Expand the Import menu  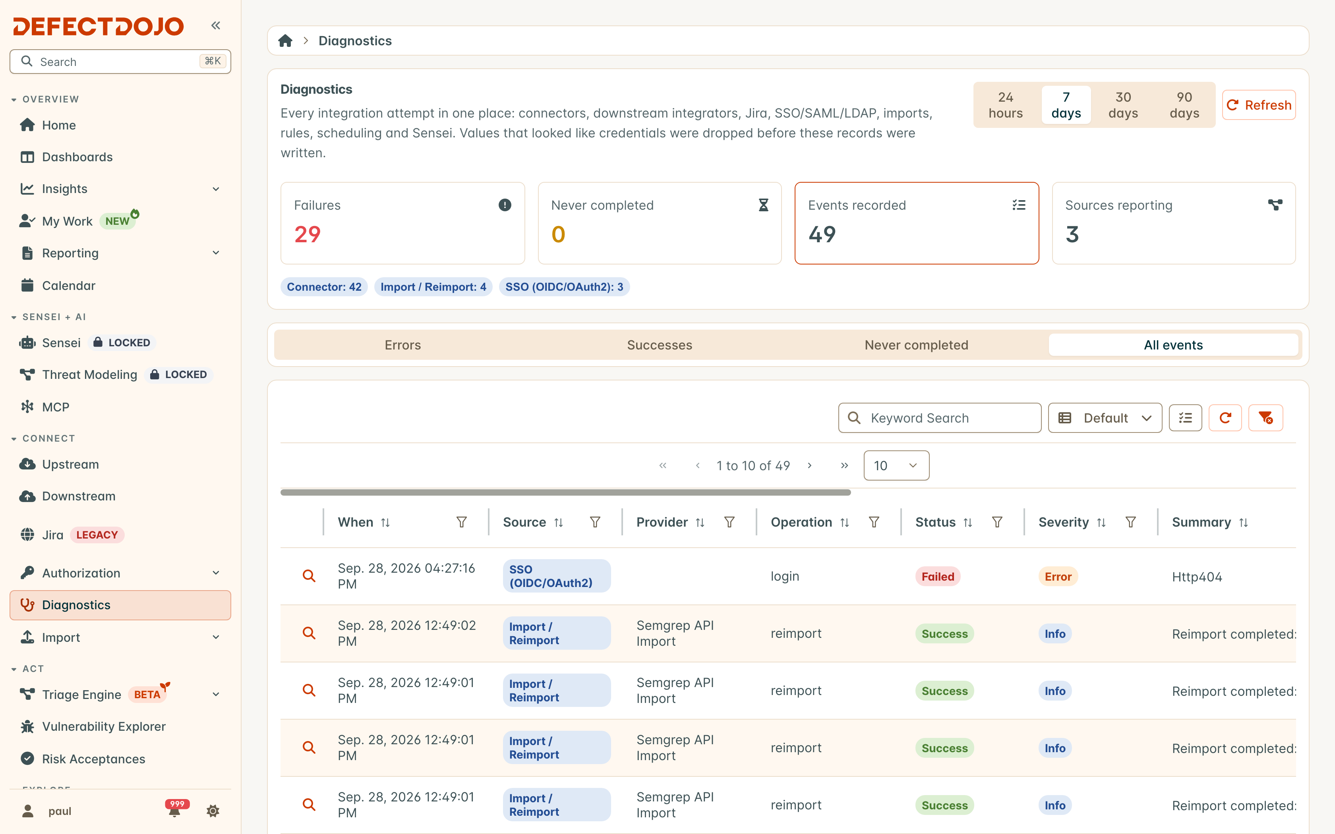[x=216, y=637]
